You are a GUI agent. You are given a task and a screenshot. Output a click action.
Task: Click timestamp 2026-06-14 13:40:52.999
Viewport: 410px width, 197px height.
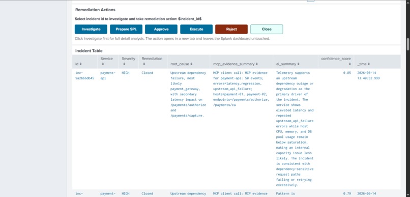(368, 75)
